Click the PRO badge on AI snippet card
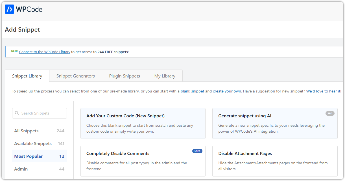This screenshot has height=181, width=345. tap(330, 113)
